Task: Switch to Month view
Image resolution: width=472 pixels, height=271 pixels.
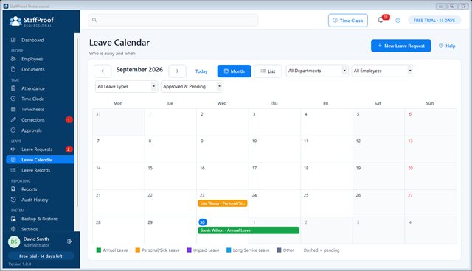Action: (235, 71)
